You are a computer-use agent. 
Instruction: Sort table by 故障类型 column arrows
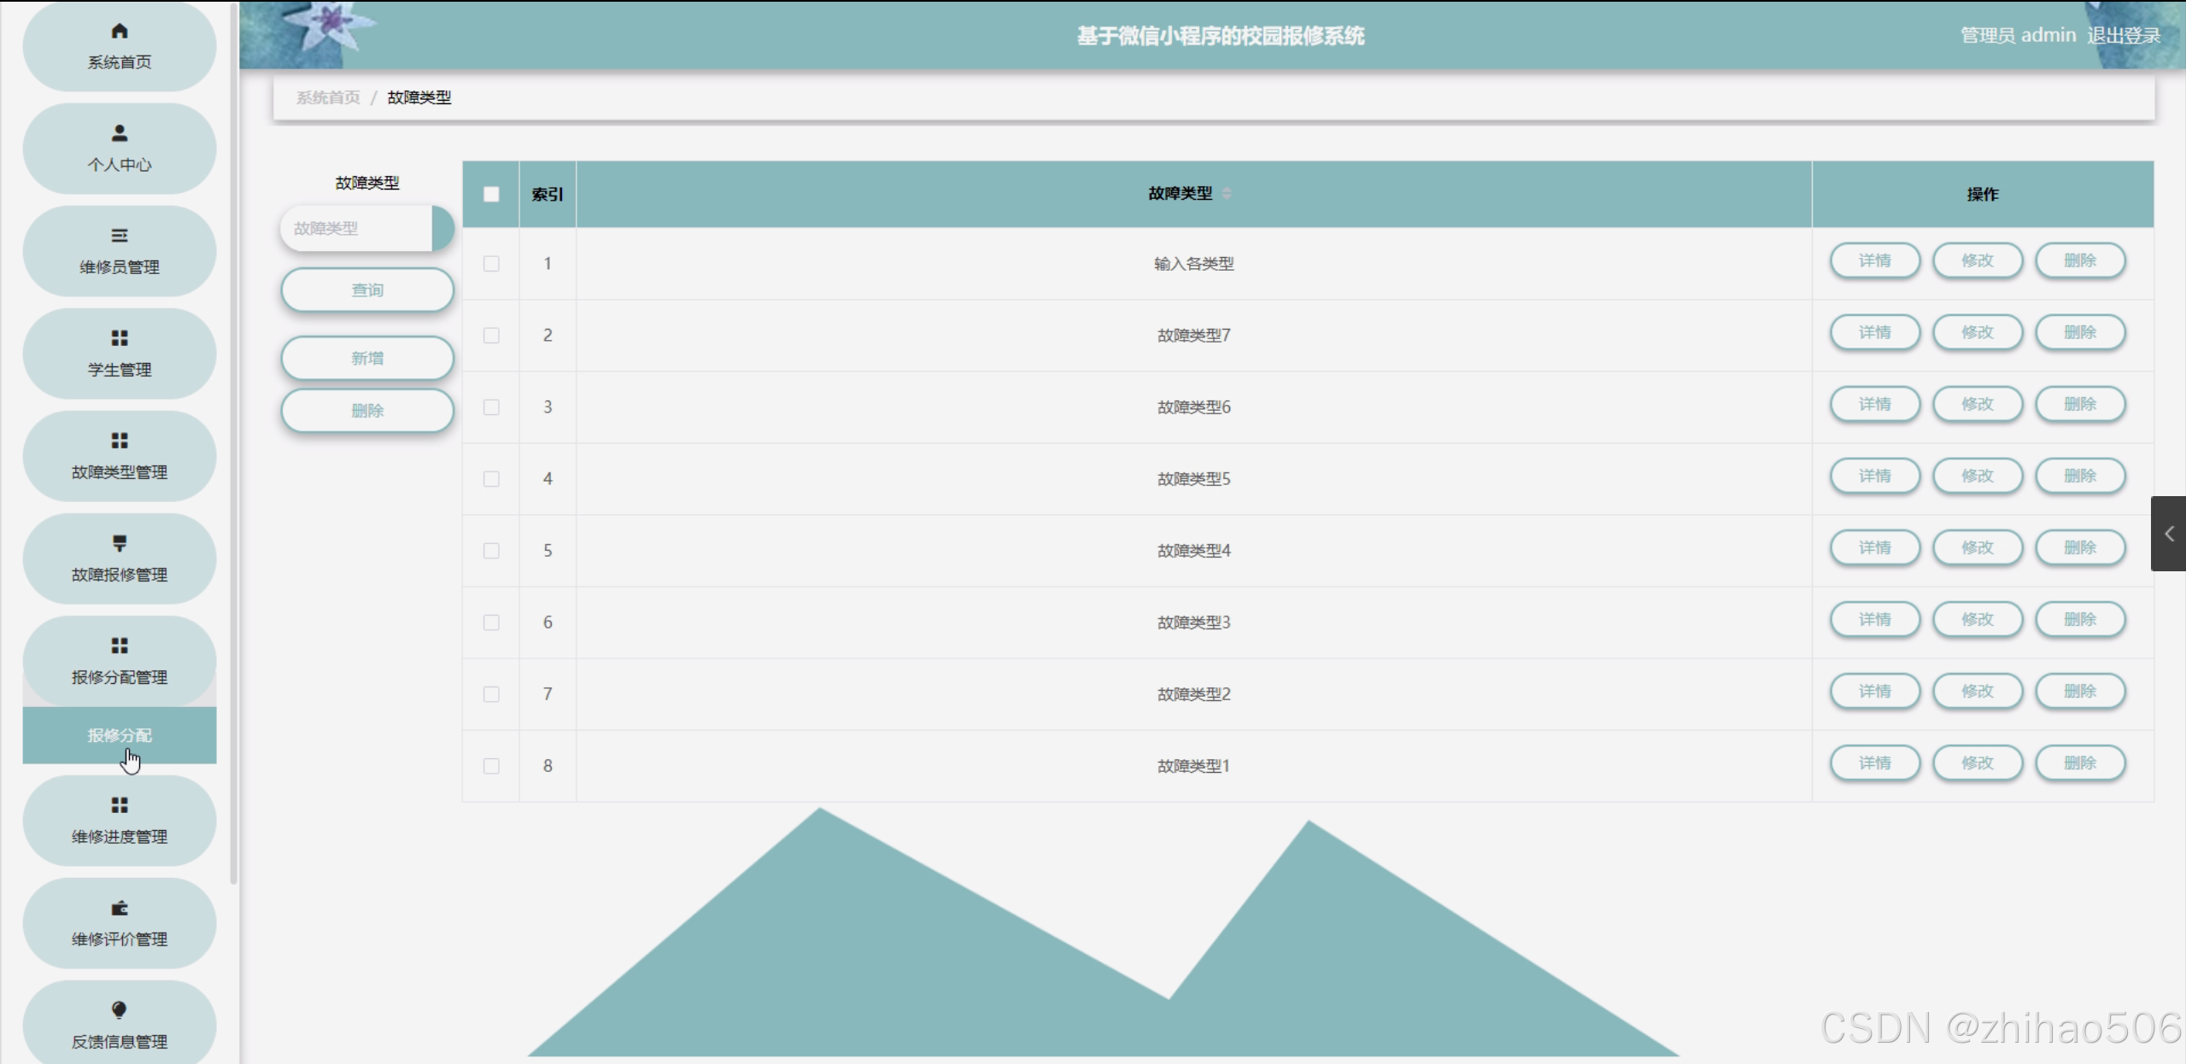click(1227, 194)
